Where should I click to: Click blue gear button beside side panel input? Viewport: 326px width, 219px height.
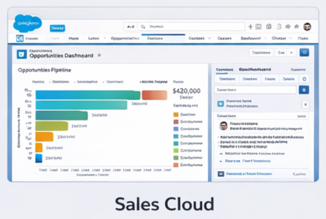click(304, 90)
